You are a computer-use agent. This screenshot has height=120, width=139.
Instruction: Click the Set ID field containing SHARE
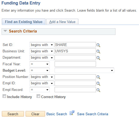[75, 45]
